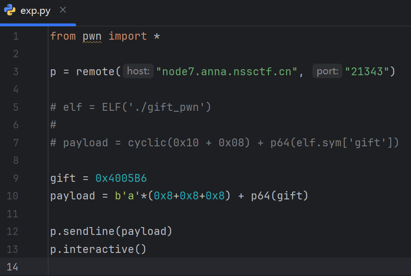Click the commented cyclic payload line
Viewport: 411px width, 276px height.
pyautogui.click(x=224, y=143)
